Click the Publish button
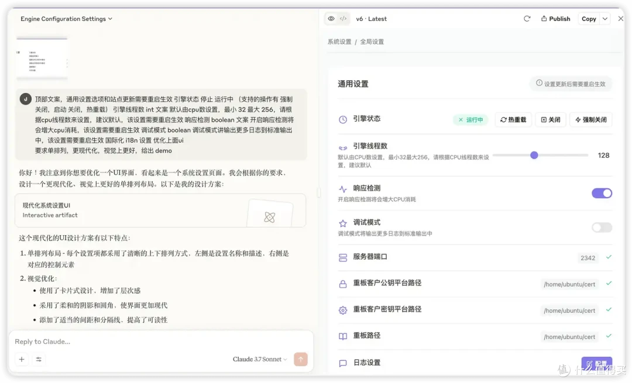 coord(555,19)
